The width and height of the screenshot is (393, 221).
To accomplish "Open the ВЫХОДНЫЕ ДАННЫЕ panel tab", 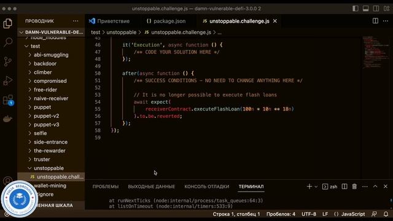I will pyautogui.click(x=152, y=187).
